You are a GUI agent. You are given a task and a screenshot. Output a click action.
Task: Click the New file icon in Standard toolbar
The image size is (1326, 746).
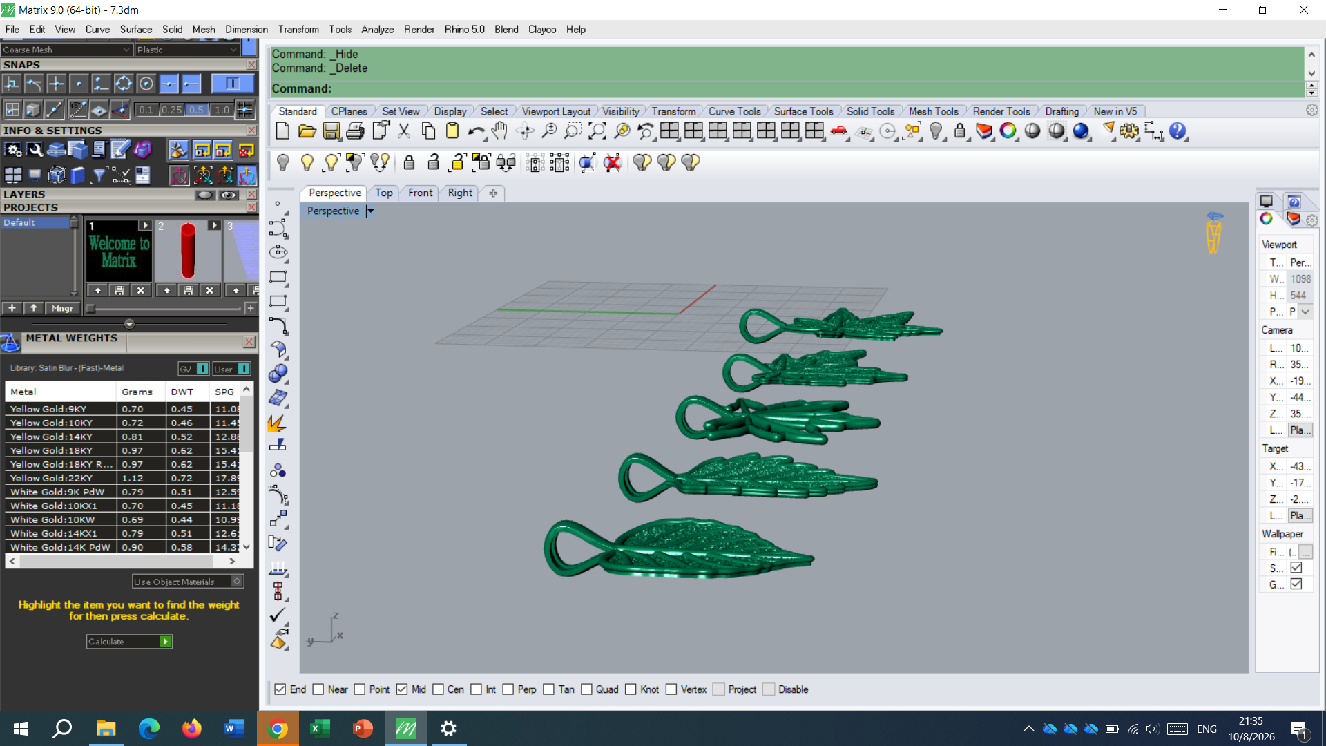click(282, 131)
